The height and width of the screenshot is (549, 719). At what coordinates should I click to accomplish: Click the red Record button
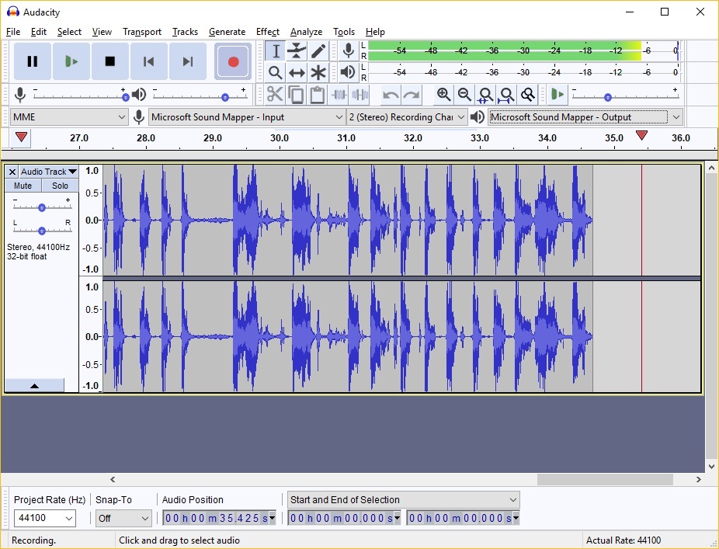coord(233,61)
